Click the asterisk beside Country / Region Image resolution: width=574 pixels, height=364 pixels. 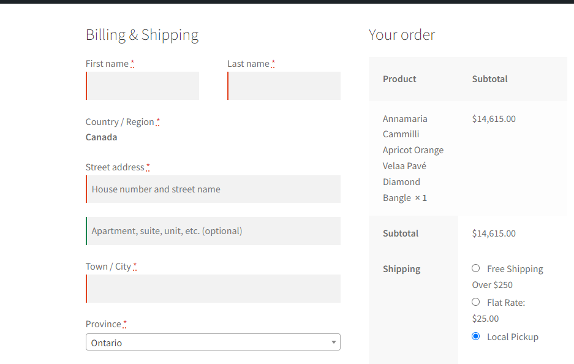pos(158,121)
